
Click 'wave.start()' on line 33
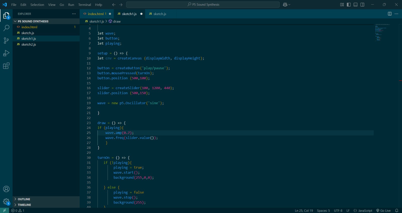coord(126,173)
